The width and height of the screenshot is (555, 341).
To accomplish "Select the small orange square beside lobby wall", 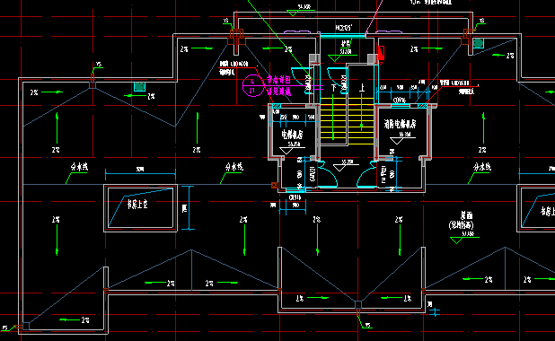I will click(274, 185).
